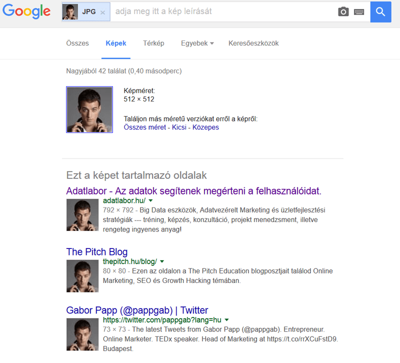The image size is (400, 363).
Task: Open the Térkép tab
Action: (x=153, y=43)
